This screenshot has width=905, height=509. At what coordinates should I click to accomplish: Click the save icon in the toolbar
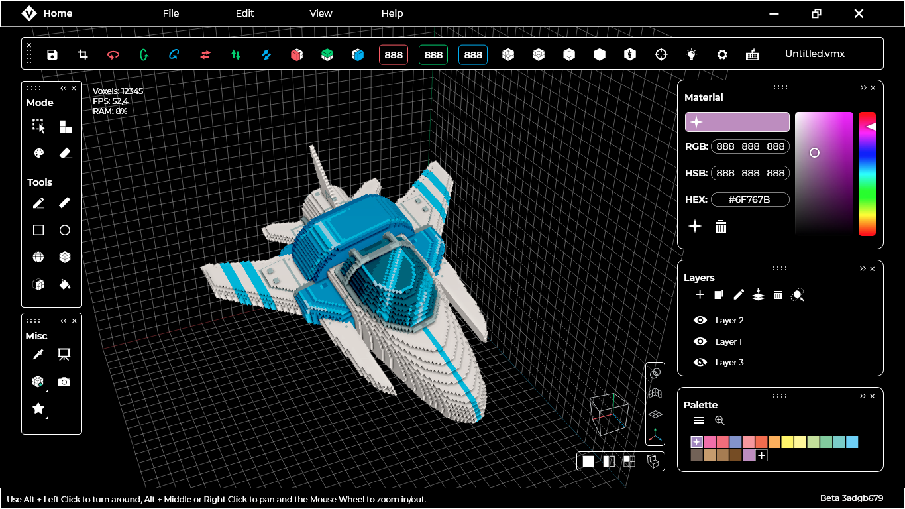pyautogui.click(x=52, y=54)
